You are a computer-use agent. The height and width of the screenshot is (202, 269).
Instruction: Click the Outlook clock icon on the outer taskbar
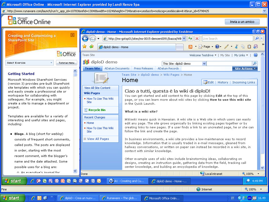[39, 198]
